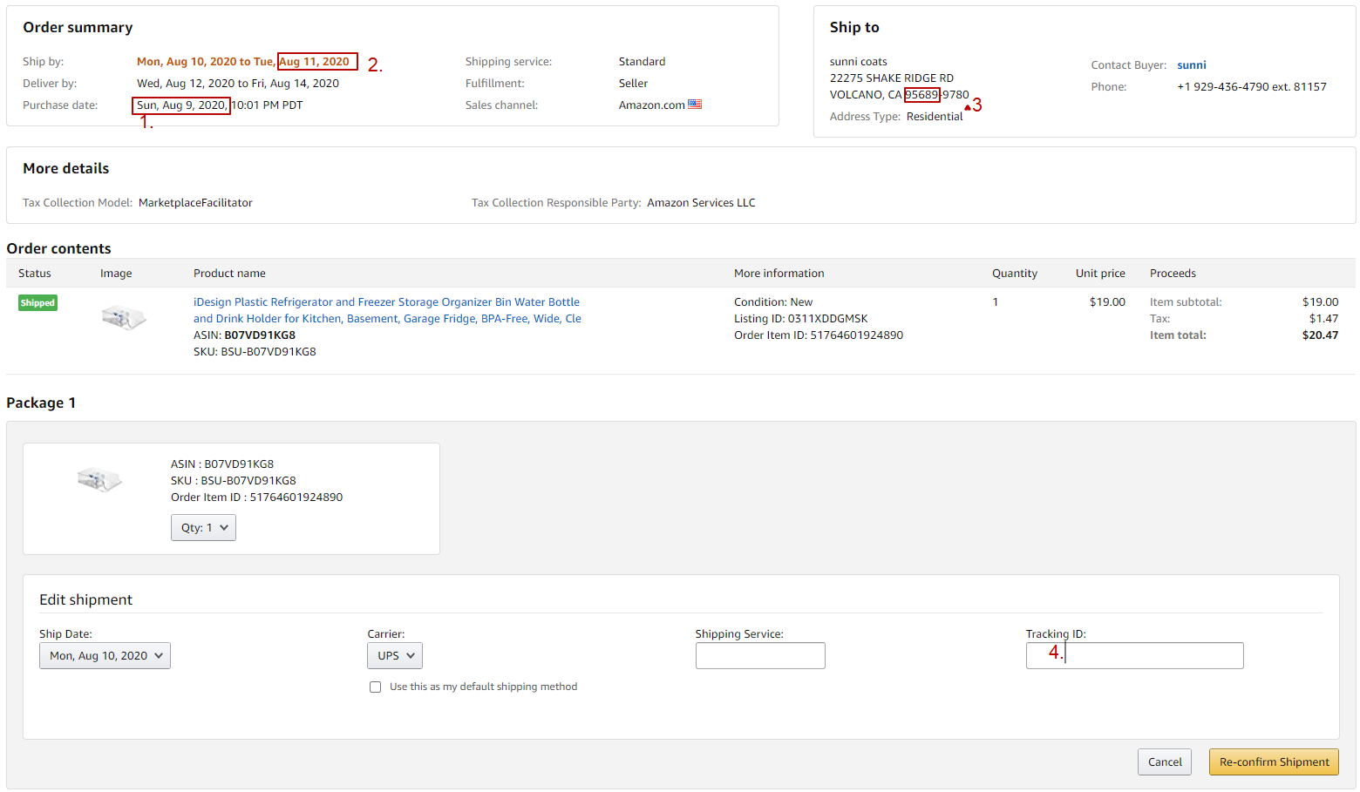Click the Order Item ID under More information

coord(818,335)
